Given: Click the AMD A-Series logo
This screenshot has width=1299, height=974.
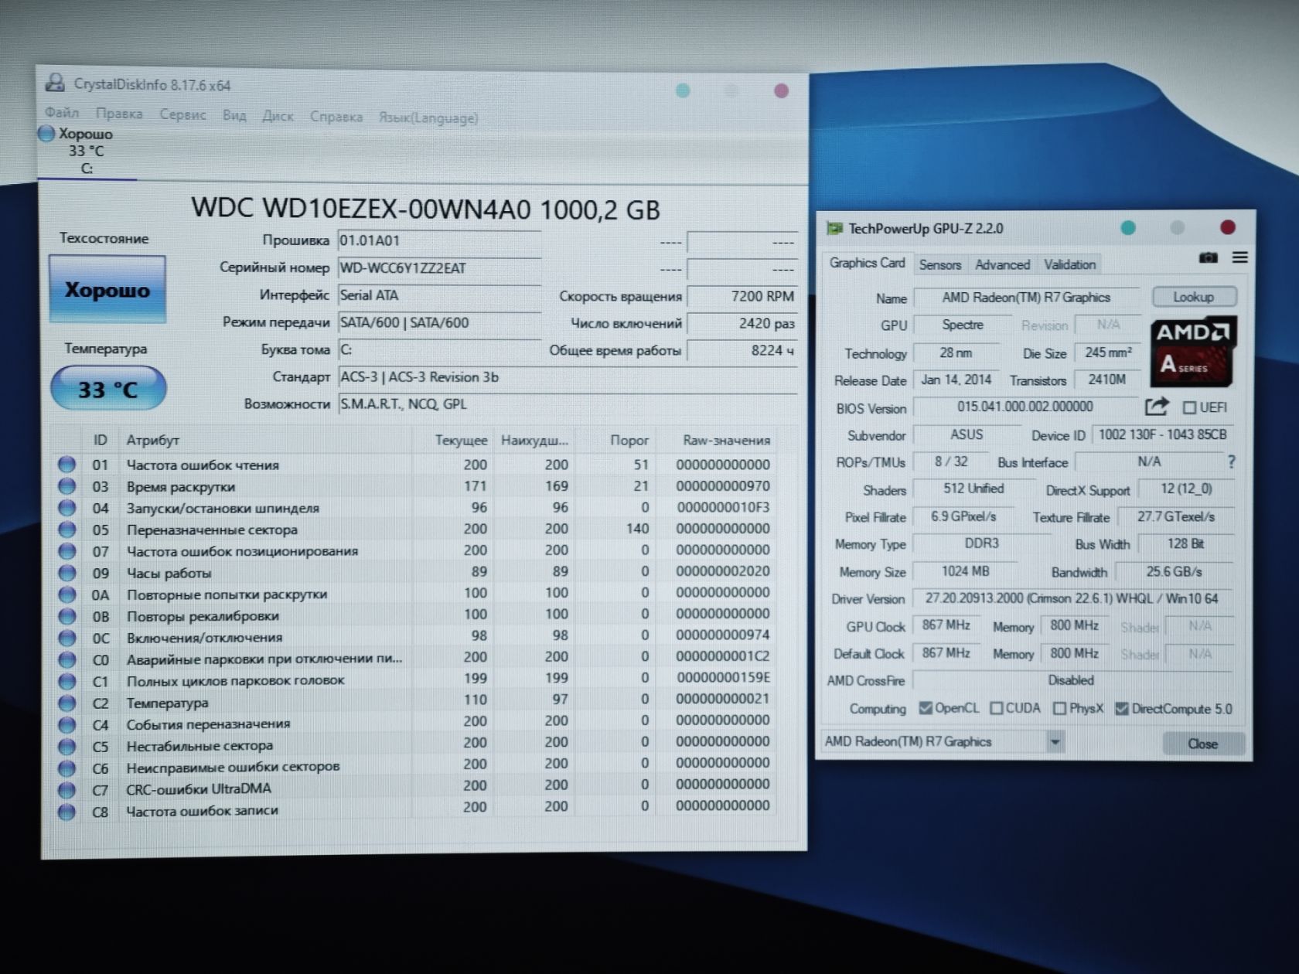Looking at the screenshot, I should [x=1192, y=352].
